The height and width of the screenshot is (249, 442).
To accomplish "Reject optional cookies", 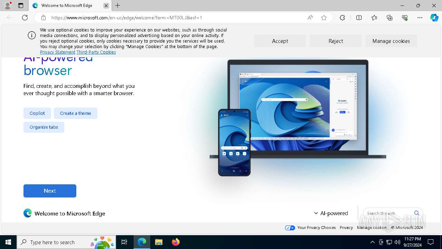I will (x=336, y=41).
